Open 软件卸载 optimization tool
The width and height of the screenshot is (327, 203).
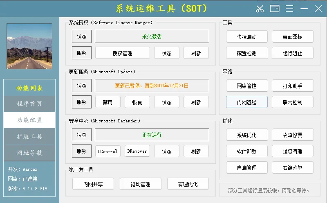247,151
